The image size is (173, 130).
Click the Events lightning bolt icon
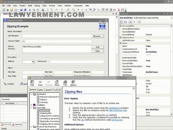click(134, 22)
